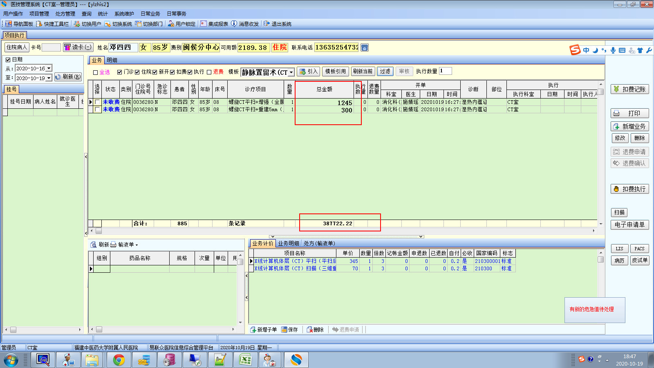Switch to the 明细 tab
Image resolution: width=654 pixels, height=368 pixels.
[112, 60]
